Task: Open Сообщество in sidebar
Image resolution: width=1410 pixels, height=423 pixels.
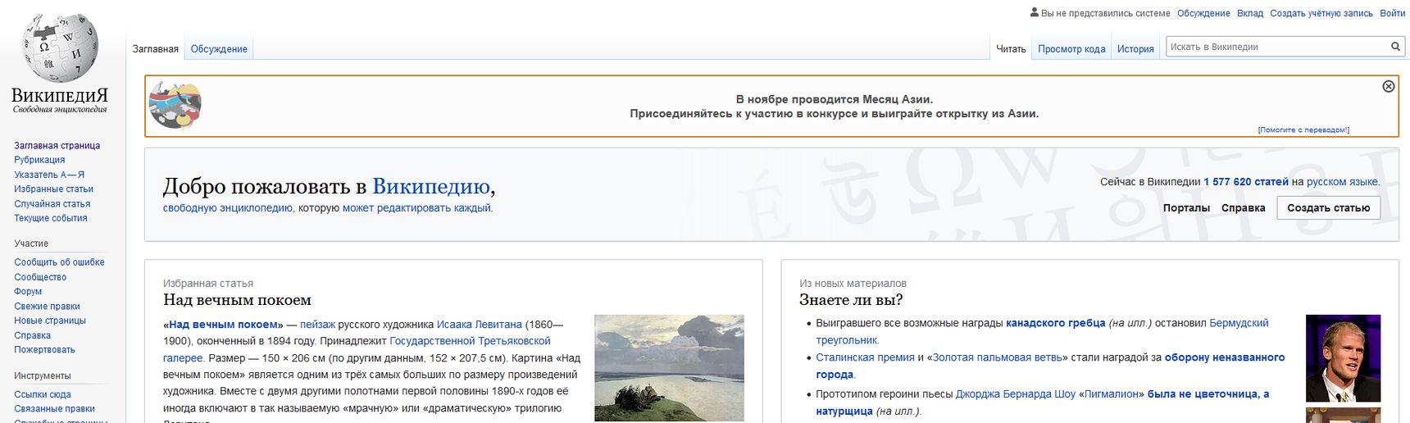Action: (40, 277)
